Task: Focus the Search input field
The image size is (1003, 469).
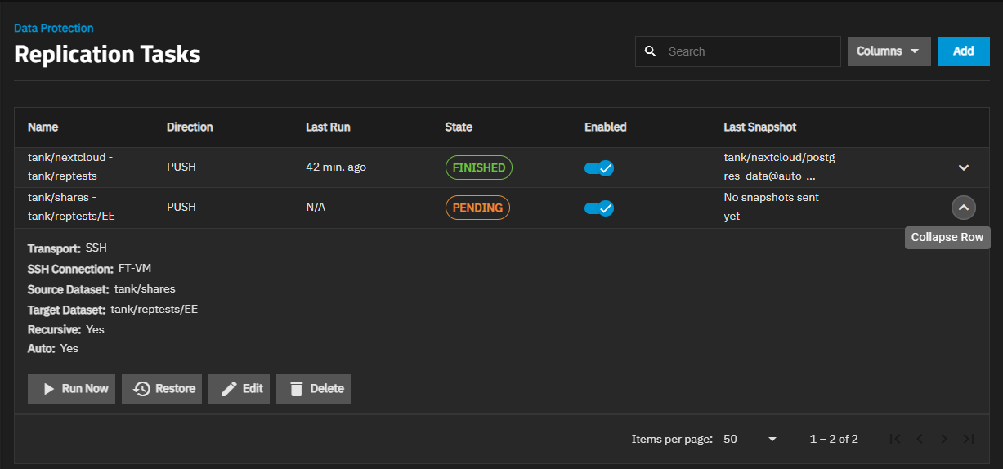Action: [748, 51]
